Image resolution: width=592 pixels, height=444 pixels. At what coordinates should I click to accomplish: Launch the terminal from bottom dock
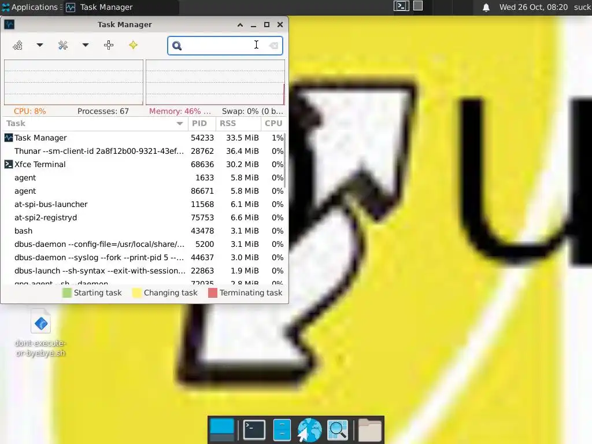(254, 430)
